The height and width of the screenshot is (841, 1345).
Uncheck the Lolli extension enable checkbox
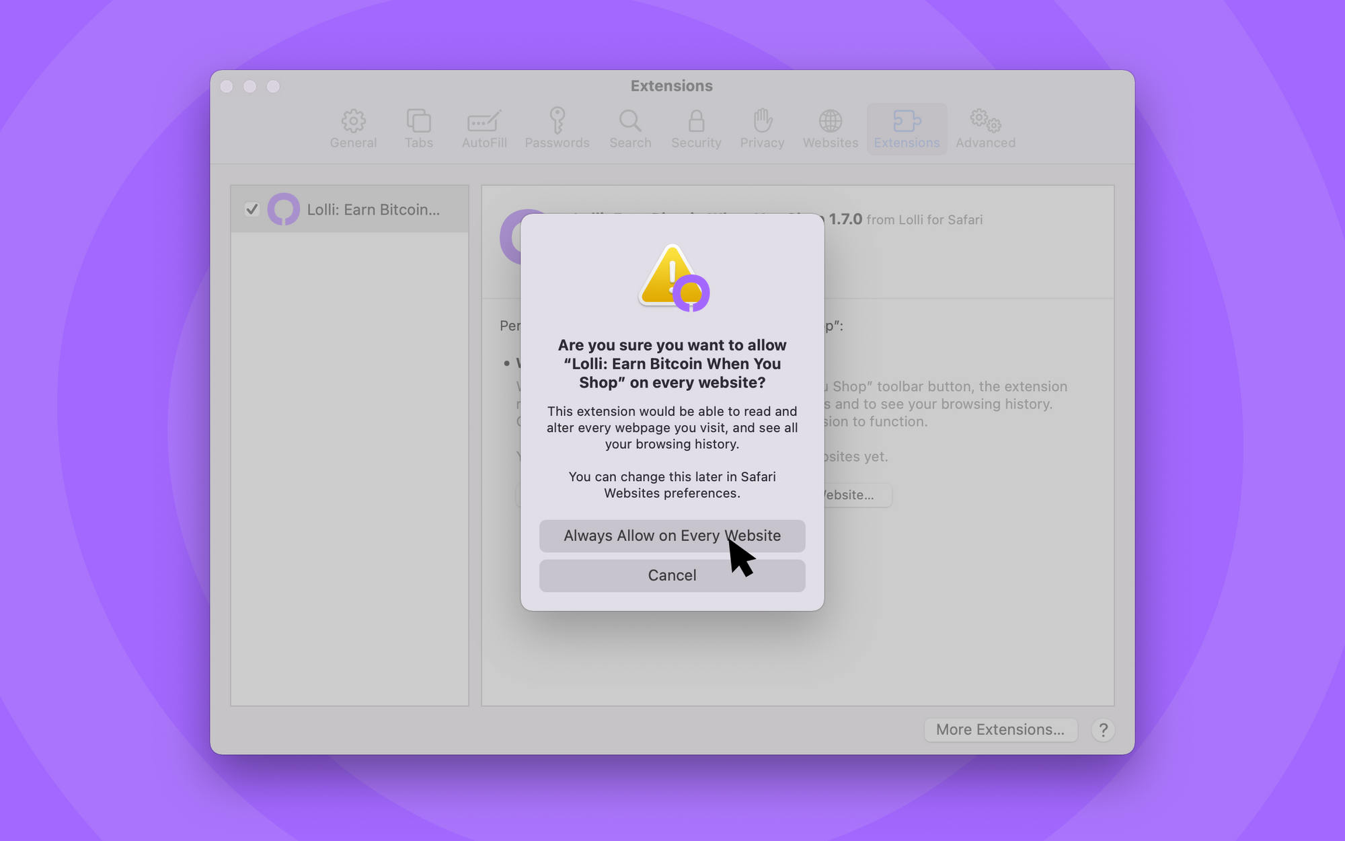click(x=252, y=209)
